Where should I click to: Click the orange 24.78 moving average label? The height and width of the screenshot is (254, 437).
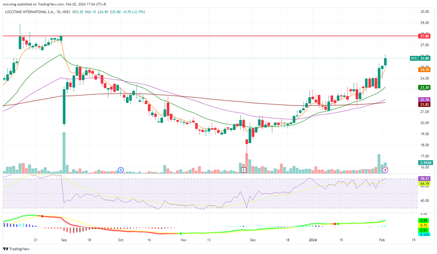[x=424, y=70]
